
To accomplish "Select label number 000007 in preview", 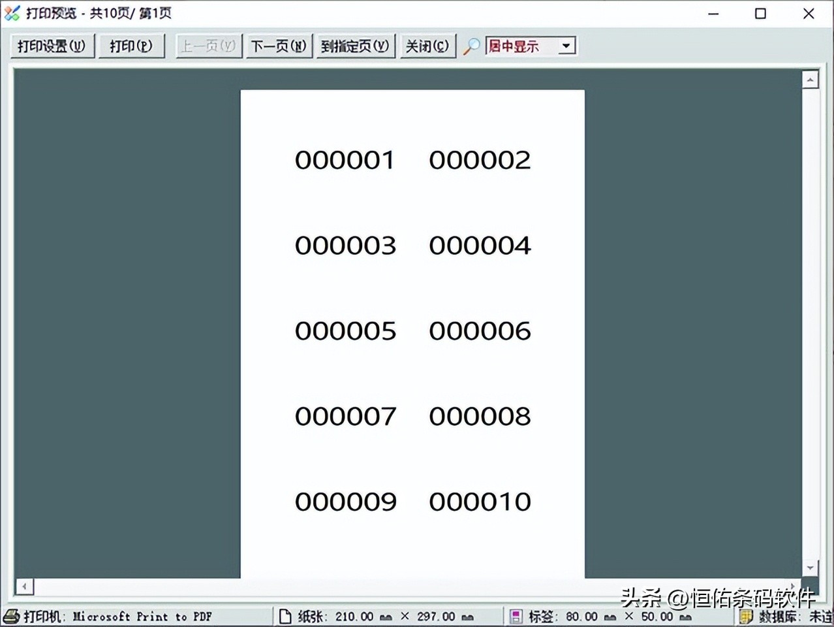I will click(x=345, y=416).
